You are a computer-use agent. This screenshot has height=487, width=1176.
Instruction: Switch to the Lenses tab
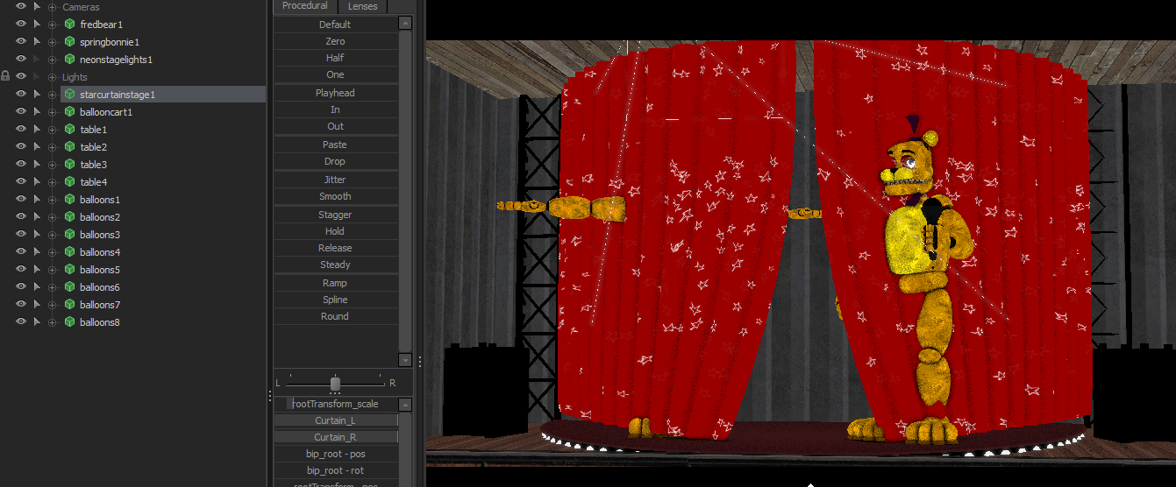click(363, 6)
